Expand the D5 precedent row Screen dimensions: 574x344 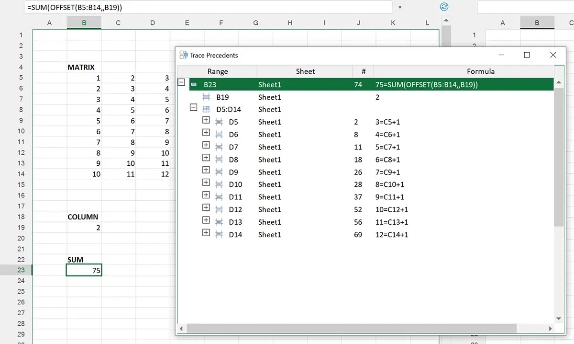(x=206, y=120)
